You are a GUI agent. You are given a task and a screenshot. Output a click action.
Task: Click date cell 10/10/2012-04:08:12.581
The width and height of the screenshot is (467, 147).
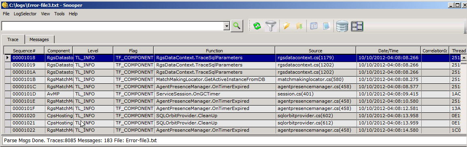(388, 108)
